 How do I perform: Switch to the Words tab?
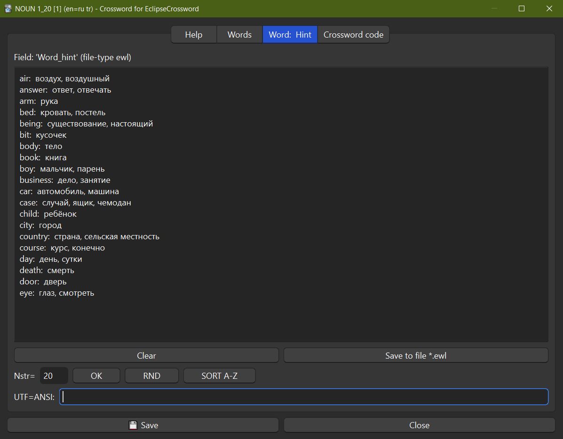[239, 35]
